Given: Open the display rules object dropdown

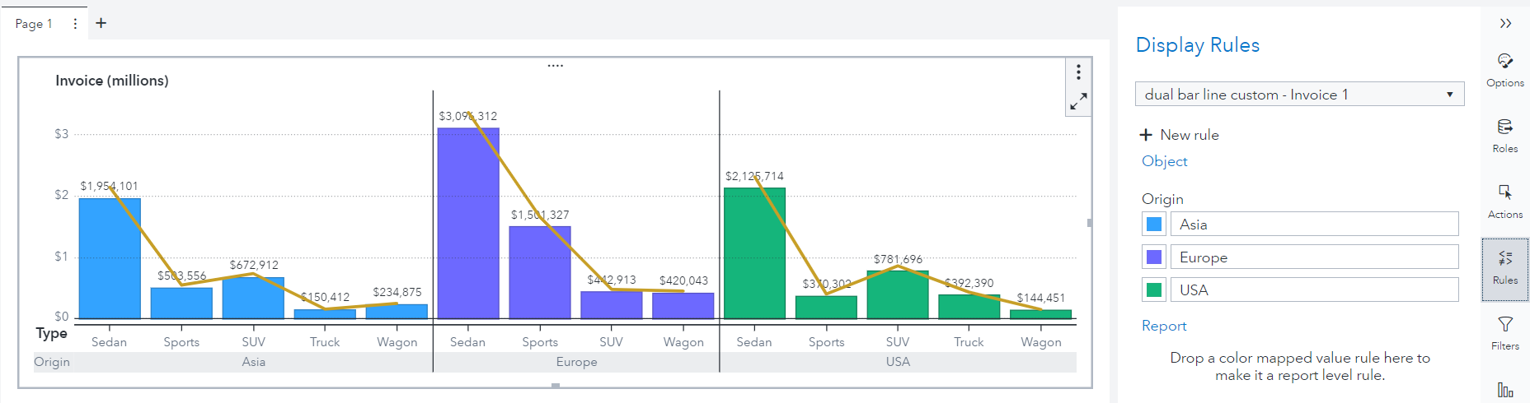Looking at the screenshot, I should pyautogui.click(x=1299, y=95).
